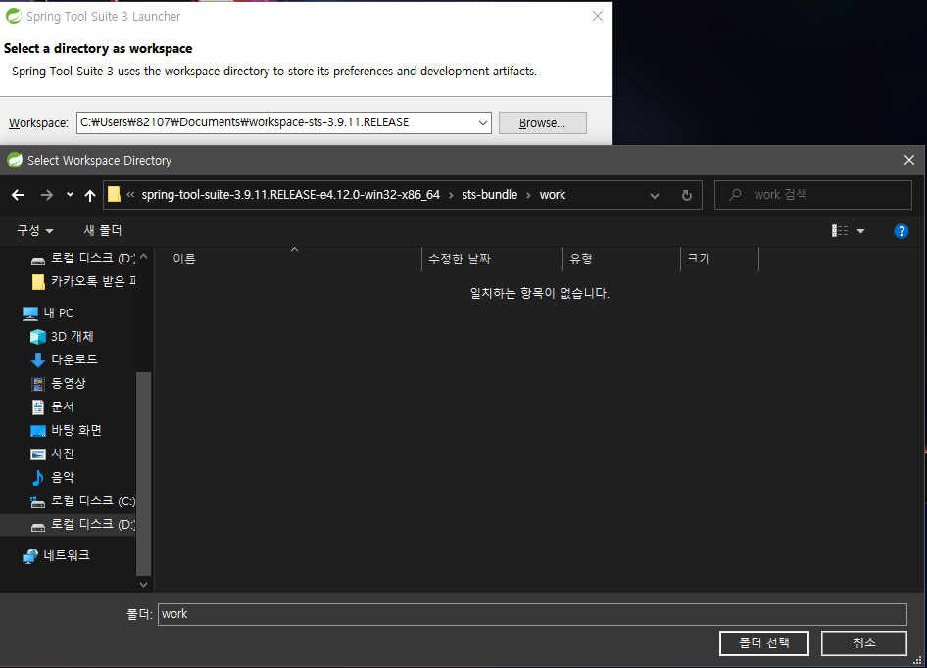Viewport: 927px width, 668px height.
Task: Open recent locations dropdown arrow
Action: click(70, 195)
